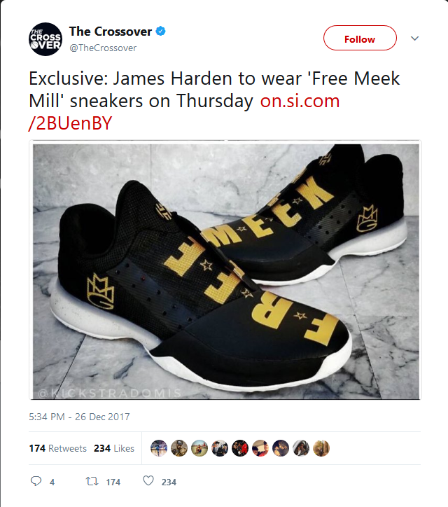
Task: Click the retweet arrows icon
Action: 92,482
